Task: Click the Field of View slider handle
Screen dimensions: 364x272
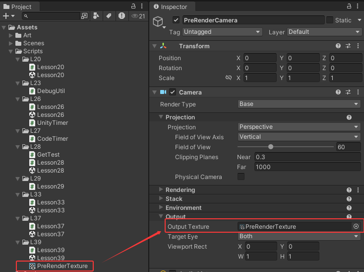Action: click(271, 147)
